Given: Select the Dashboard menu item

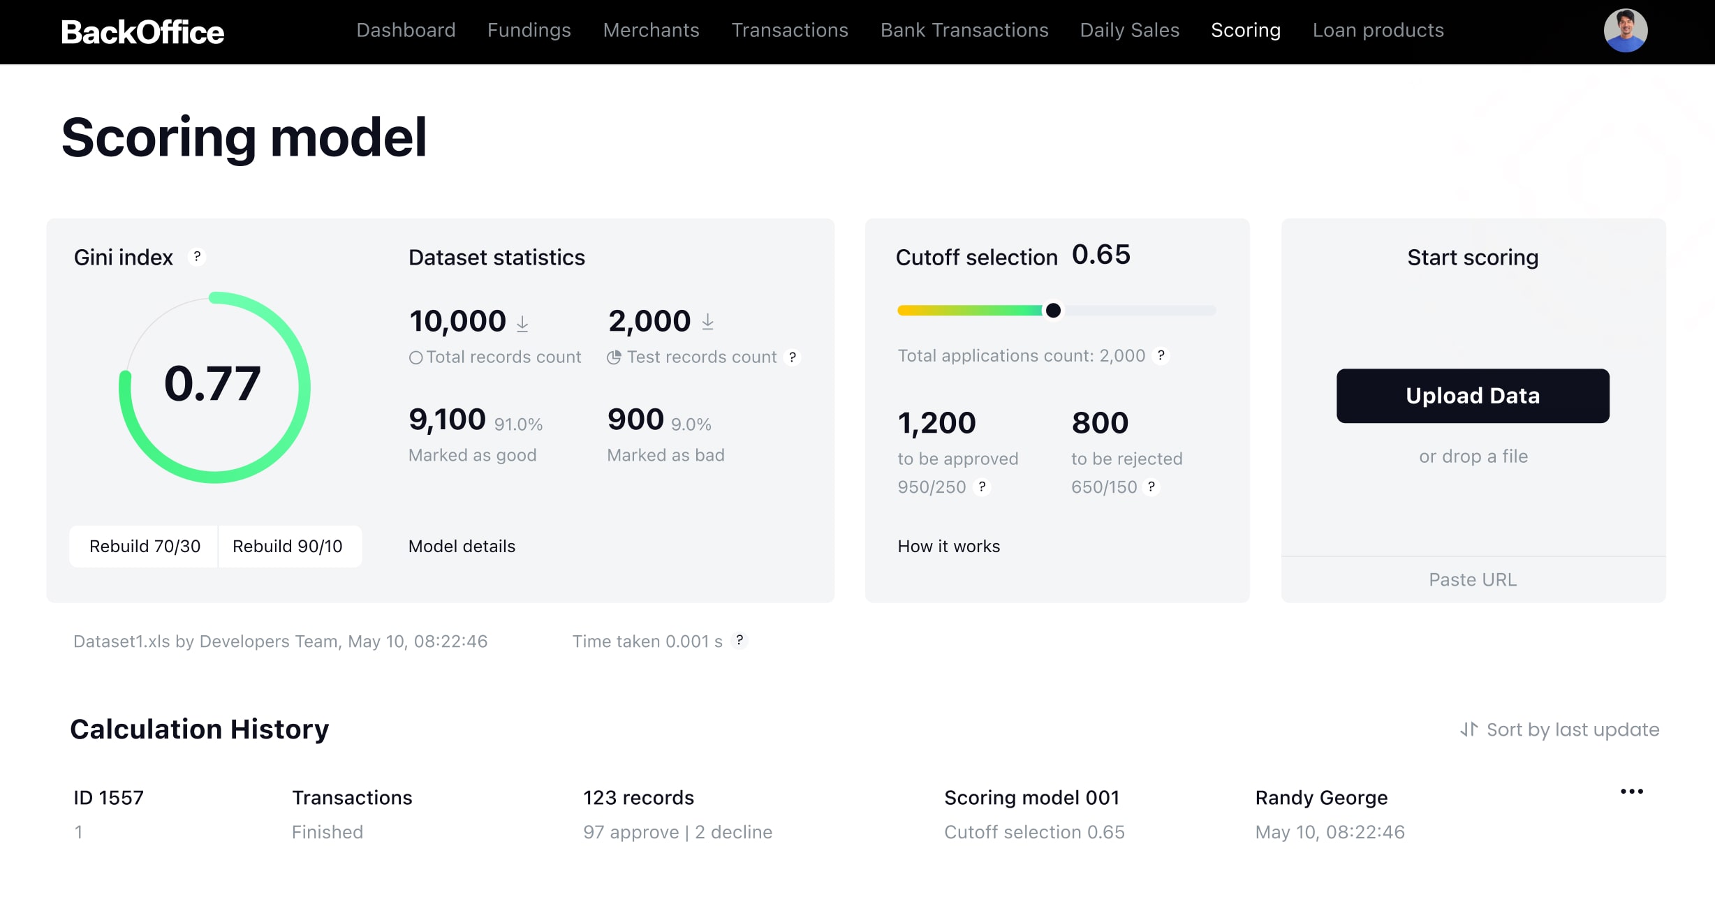Looking at the screenshot, I should click(405, 31).
